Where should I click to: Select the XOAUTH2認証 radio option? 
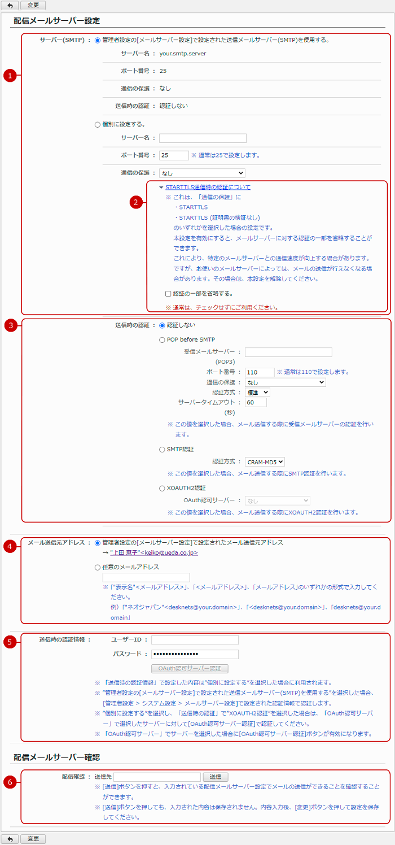[163, 488]
